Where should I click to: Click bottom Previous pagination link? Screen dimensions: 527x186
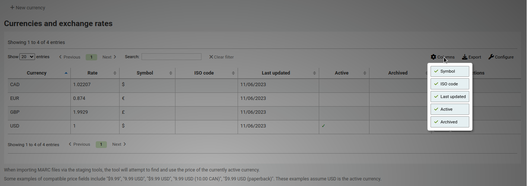tap(79, 144)
